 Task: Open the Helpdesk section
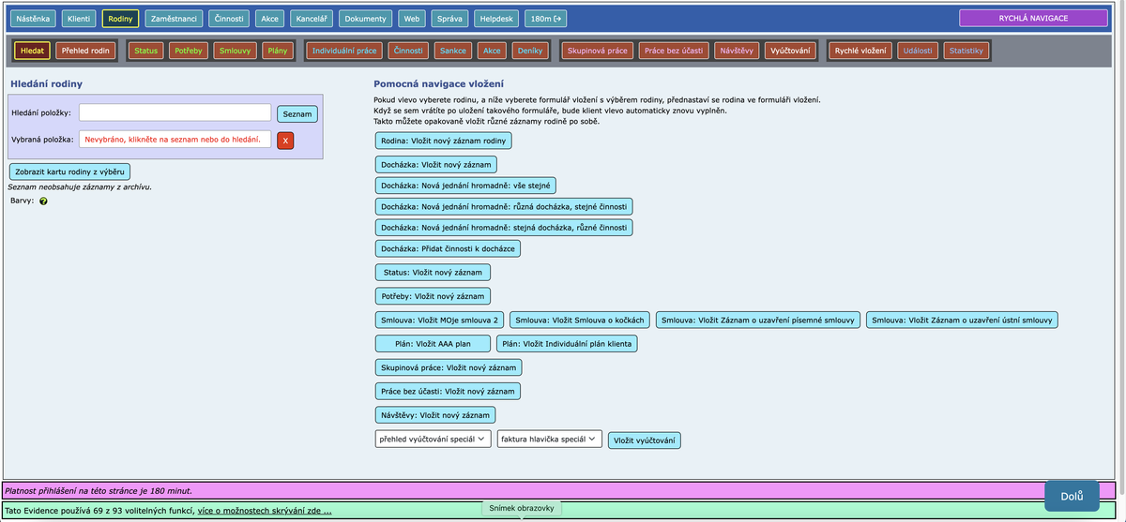496,18
